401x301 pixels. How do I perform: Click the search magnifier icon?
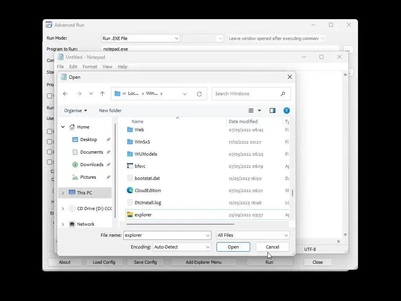[283, 94]
